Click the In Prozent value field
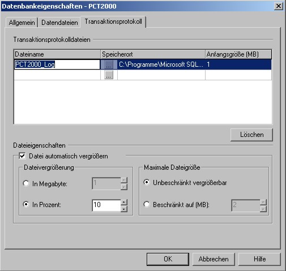 tap(106, 205)
